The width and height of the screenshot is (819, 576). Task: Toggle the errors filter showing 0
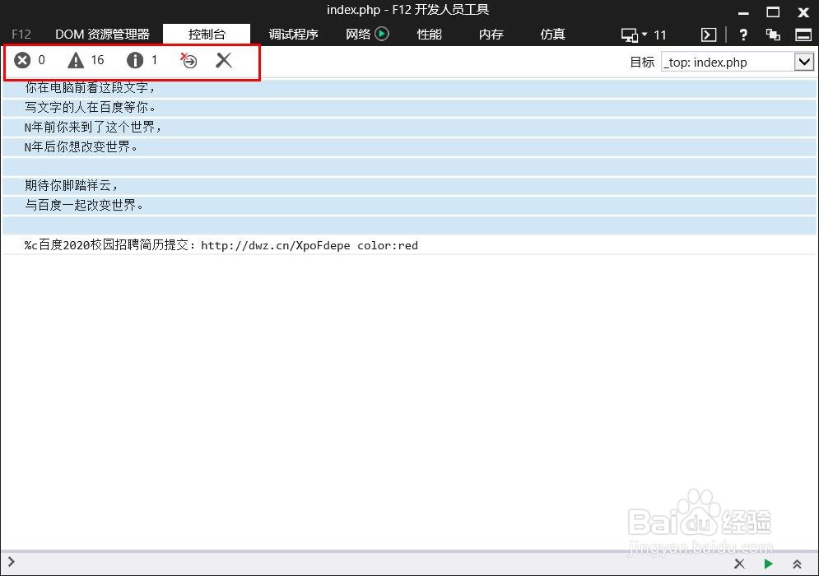coord(30,61)
